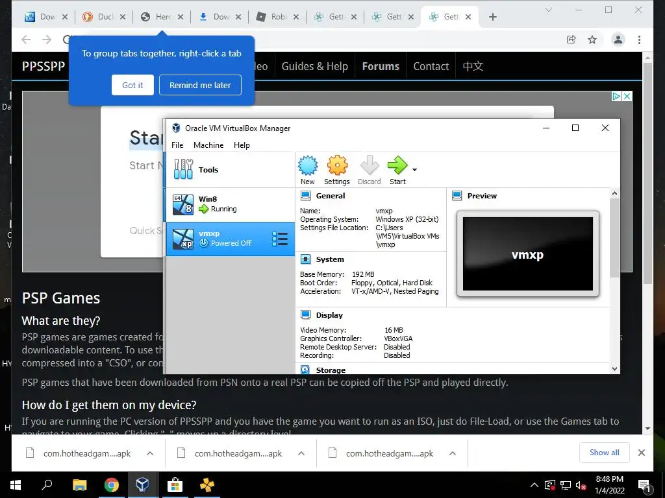Open Chrome three-dot menu

click(x=639, y=40)
